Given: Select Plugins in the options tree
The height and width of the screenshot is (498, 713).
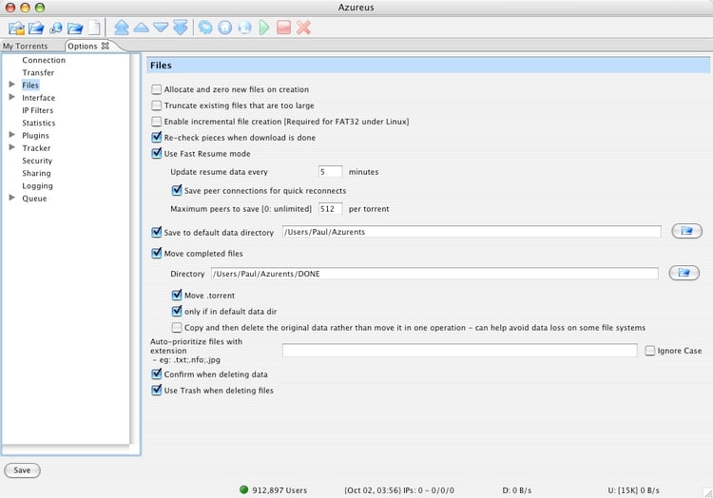Looking at the screenshot, I should pos(35,135).
